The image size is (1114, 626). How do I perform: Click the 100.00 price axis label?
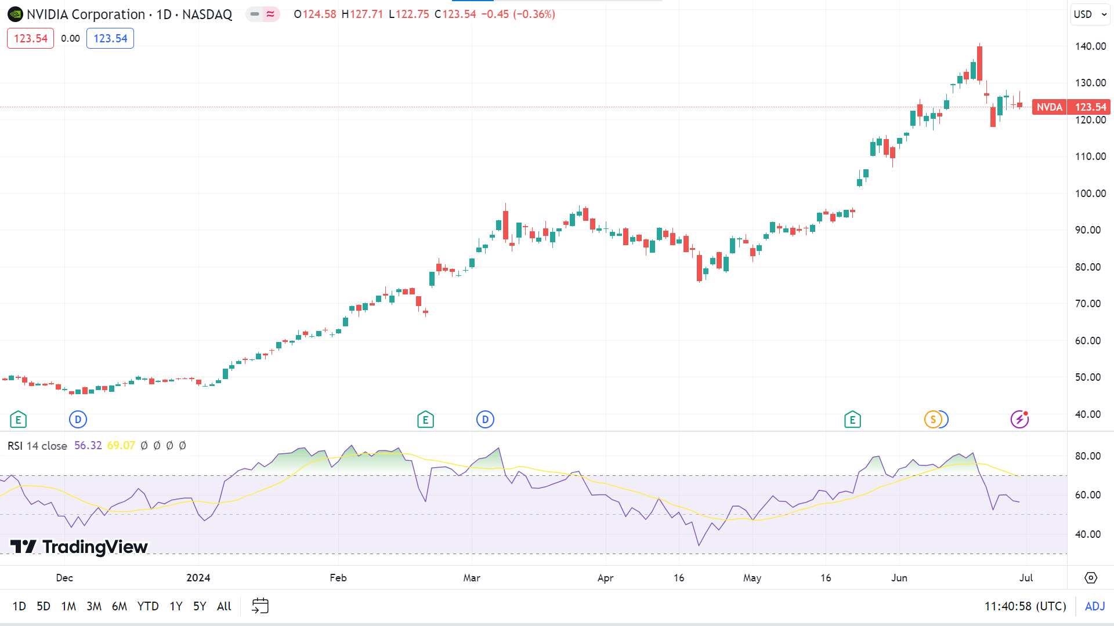click(1090, 194)
